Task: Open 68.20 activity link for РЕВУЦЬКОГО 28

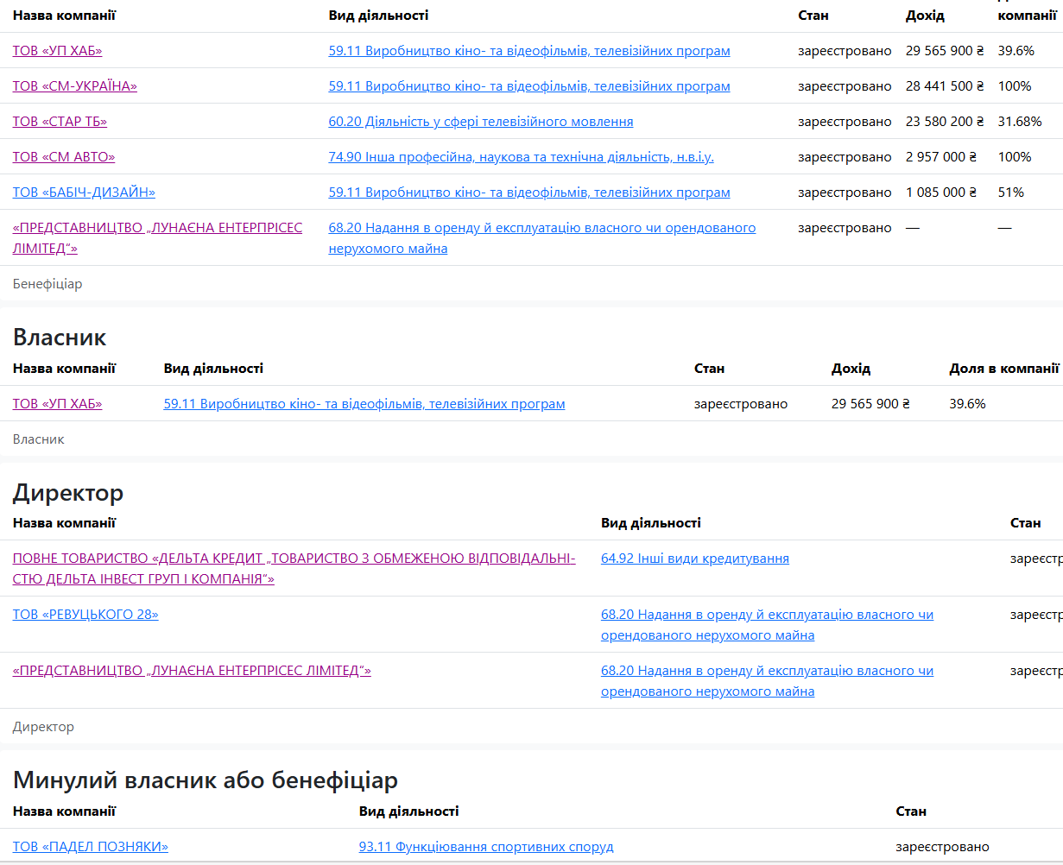Action: 768,625
